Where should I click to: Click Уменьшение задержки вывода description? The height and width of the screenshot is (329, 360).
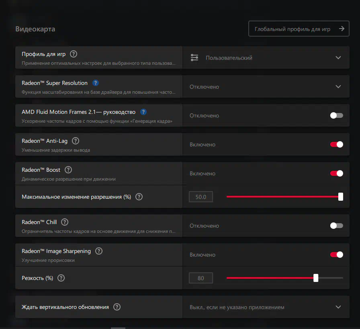pos(56,150)
